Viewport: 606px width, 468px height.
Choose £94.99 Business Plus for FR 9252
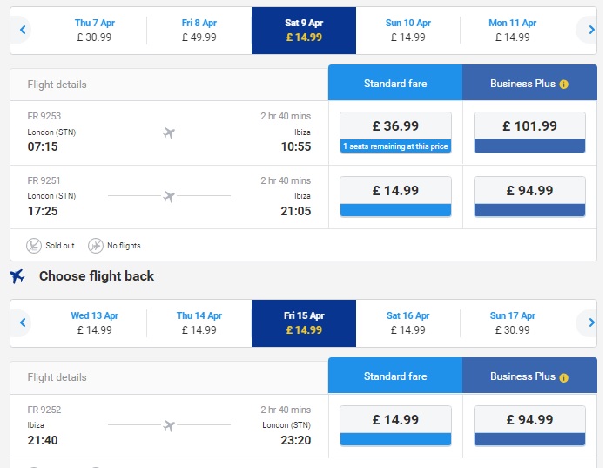coord(529,426)
